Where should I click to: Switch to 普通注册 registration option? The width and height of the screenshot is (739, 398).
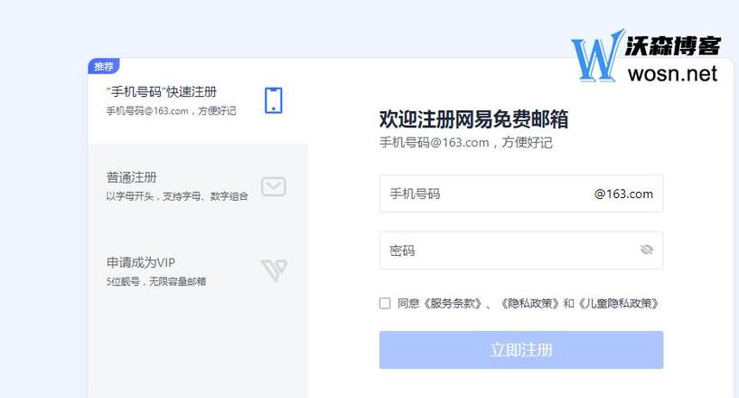[x=198, y=186]
